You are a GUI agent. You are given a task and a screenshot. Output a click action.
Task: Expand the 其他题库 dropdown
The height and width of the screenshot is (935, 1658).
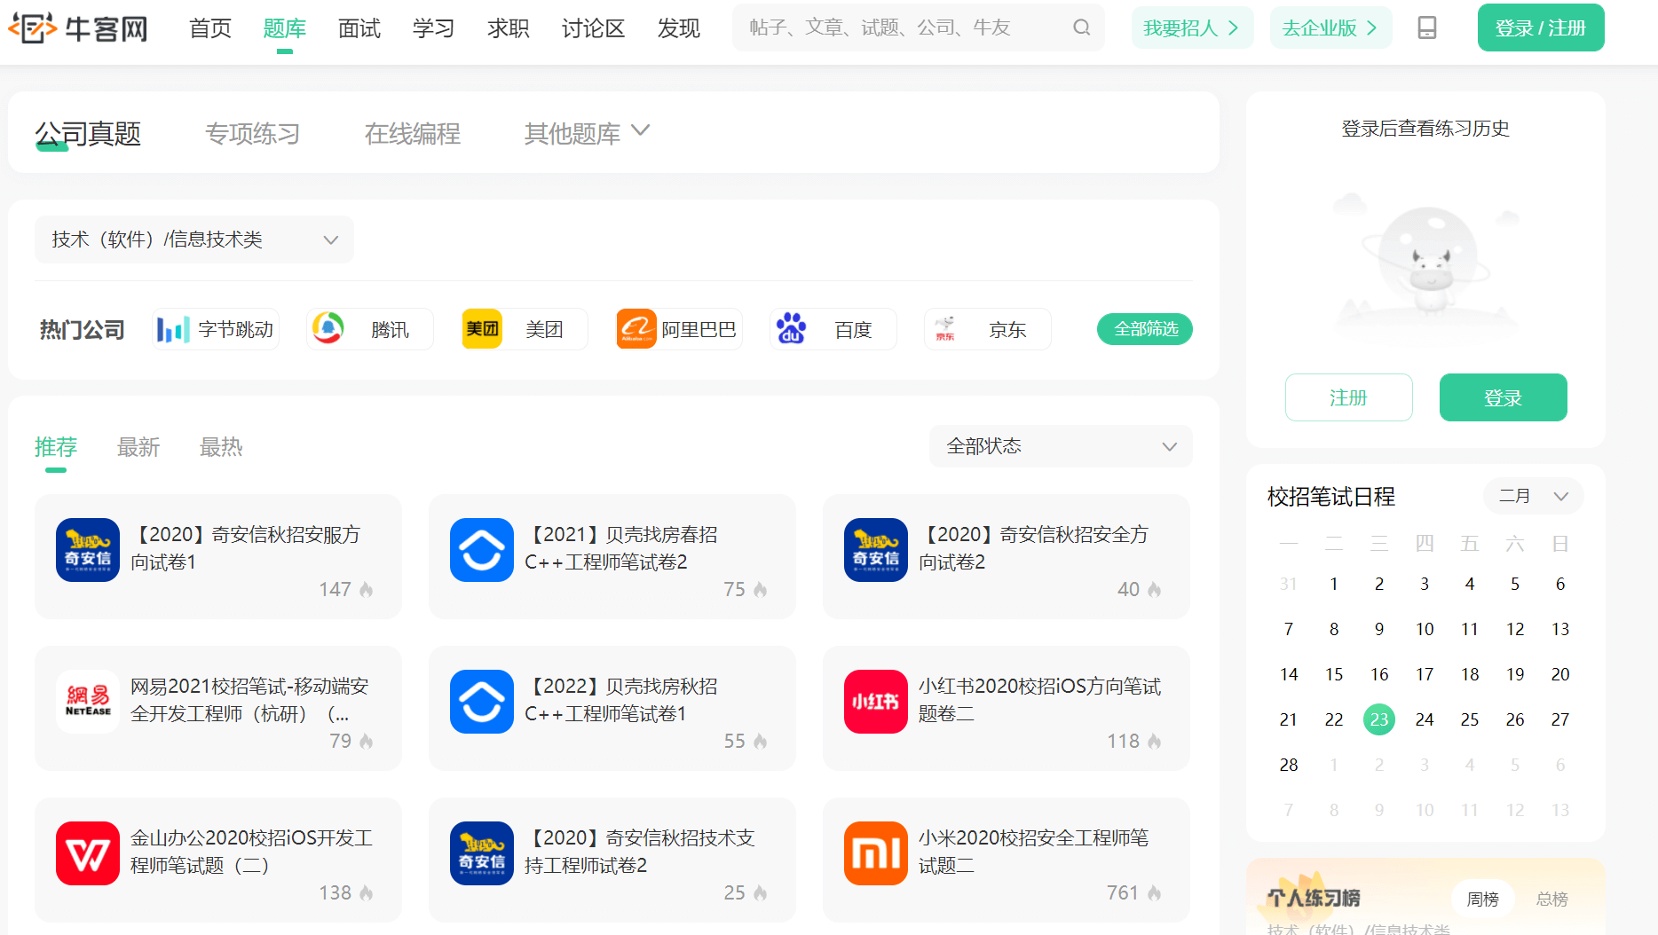click(587, 134)
